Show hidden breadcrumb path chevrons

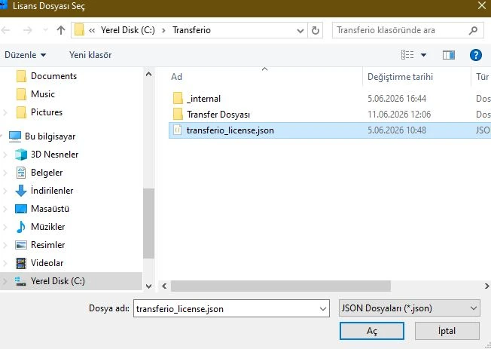pos(92,30)
